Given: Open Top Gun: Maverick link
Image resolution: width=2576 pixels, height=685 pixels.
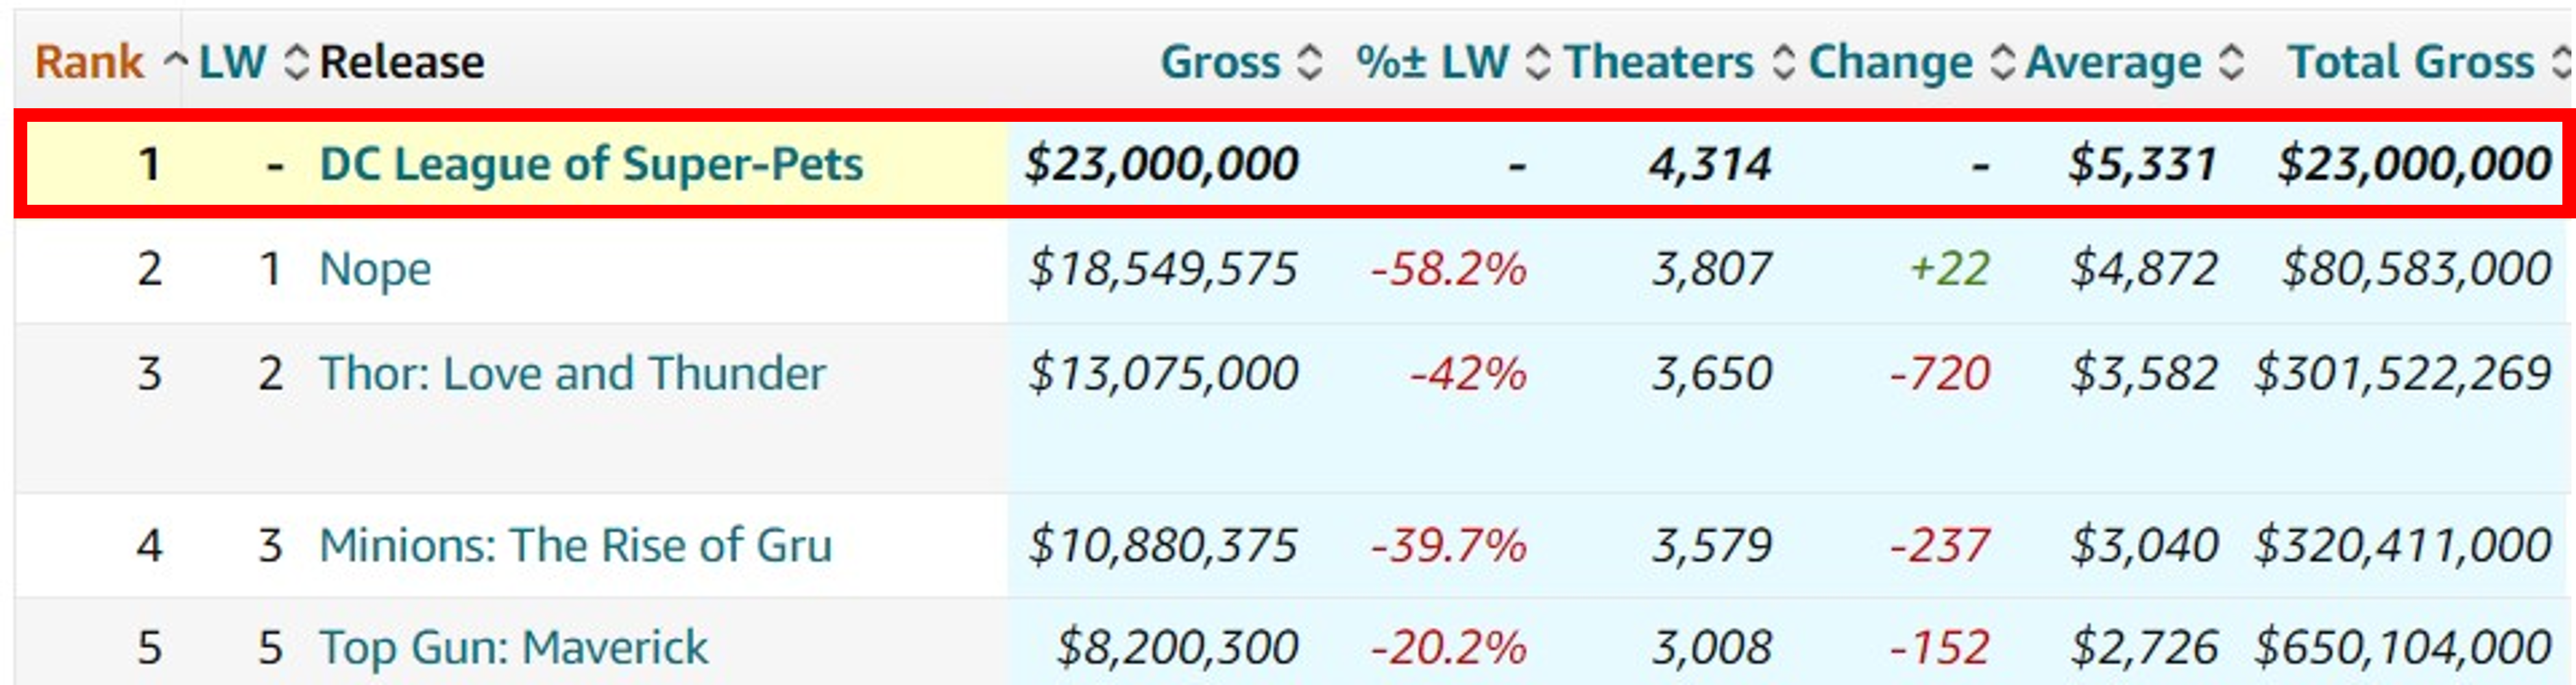Looking at the screenshot, I should [x=513, y=647].
